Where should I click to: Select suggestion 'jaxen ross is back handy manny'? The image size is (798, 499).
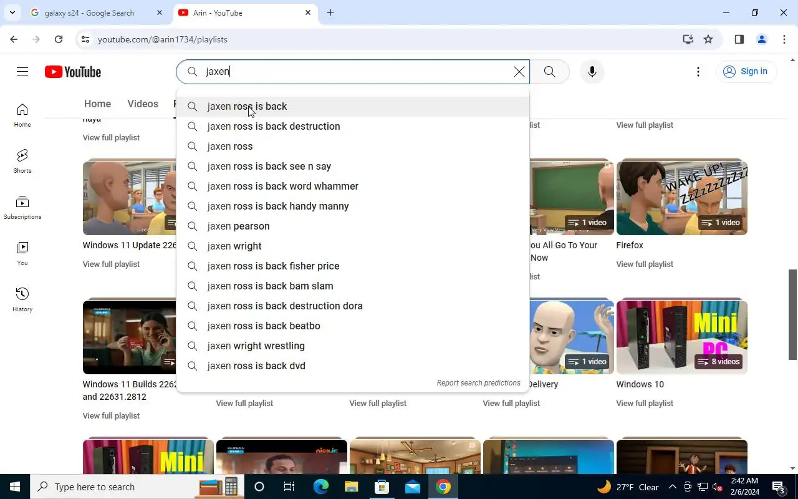tap(353, 206)
